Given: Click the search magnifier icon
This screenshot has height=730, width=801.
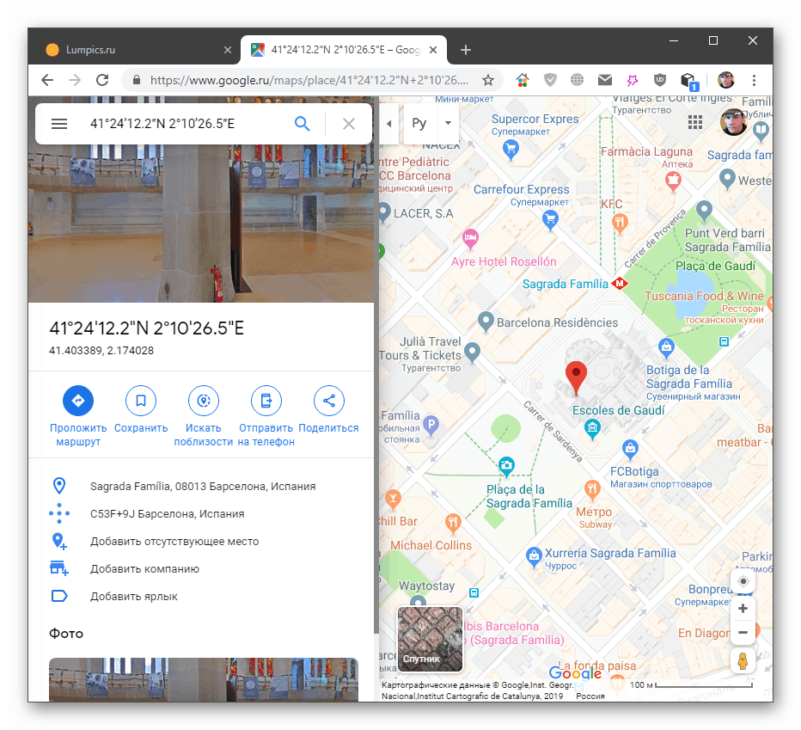Looking at the screenshot, I should (x=303, y=123).
